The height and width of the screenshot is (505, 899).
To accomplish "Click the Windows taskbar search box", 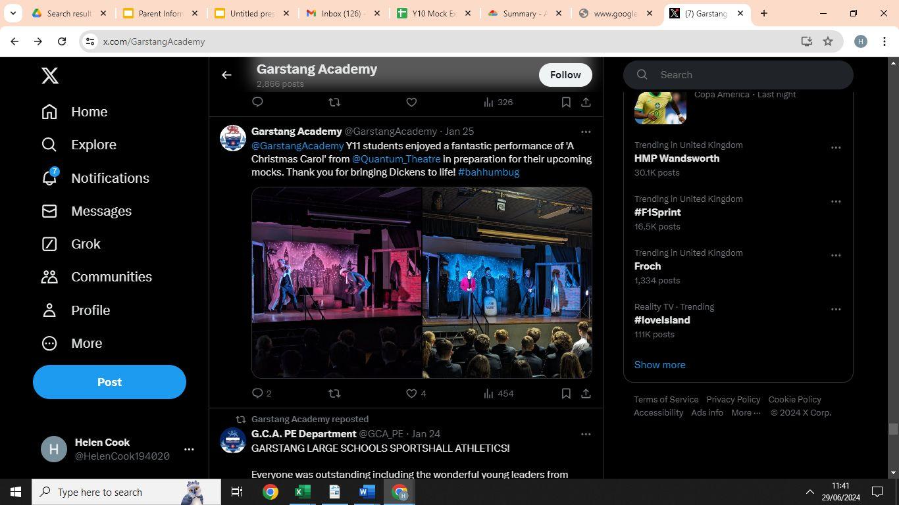I will pyautogui.click(x=126, y=492).
